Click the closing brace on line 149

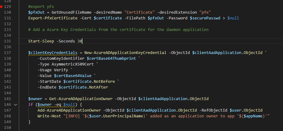(30, 122)
